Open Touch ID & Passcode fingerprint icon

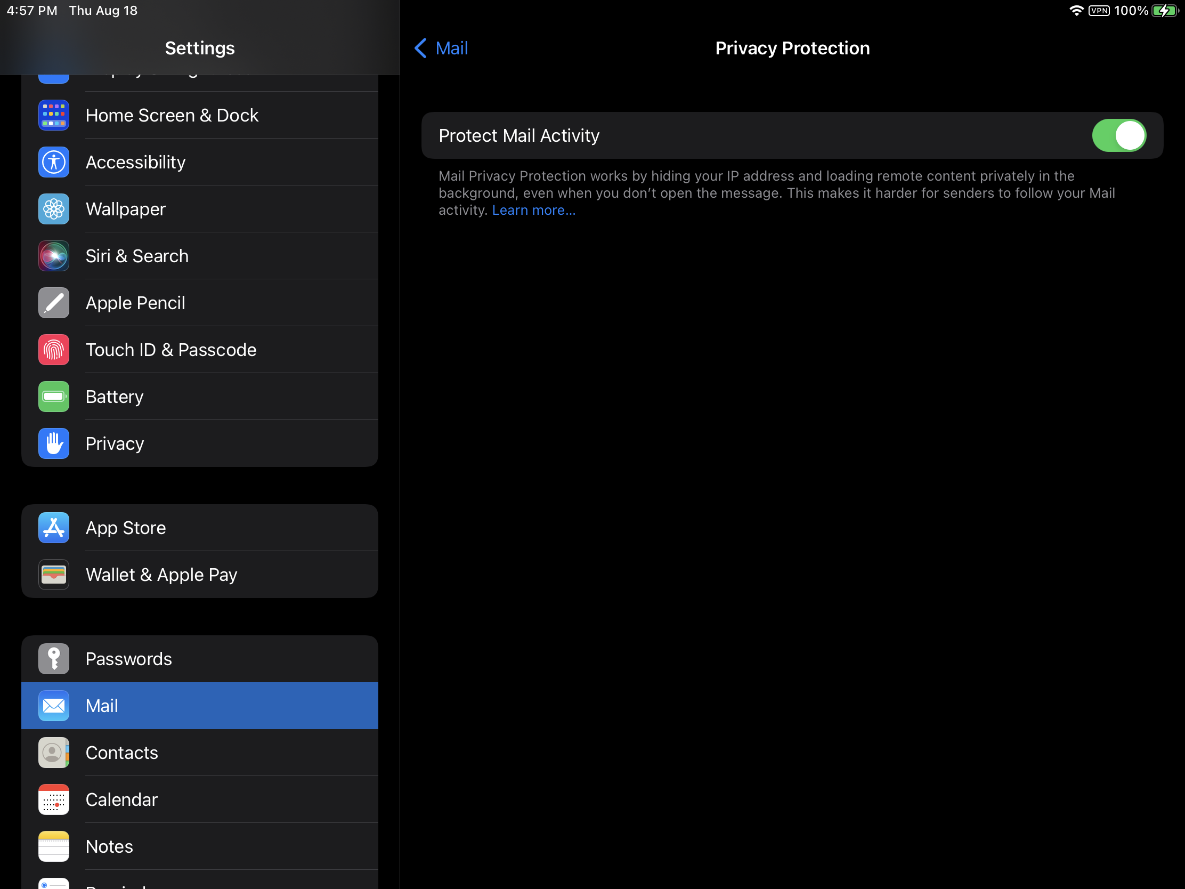tap(54, 350)
